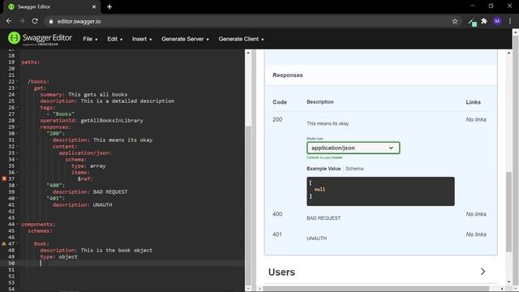Open the Generate Client menu
Screen dimensions: 519x292
[x=241, y=39]
